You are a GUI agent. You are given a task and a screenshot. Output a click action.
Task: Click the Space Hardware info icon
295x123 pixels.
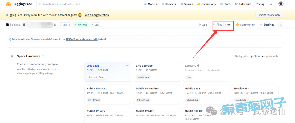click(43, 56)
